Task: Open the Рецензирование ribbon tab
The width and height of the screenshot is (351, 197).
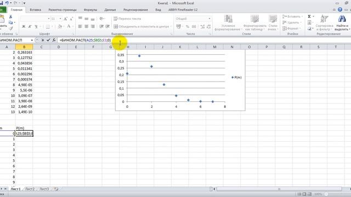Action: 135,10
